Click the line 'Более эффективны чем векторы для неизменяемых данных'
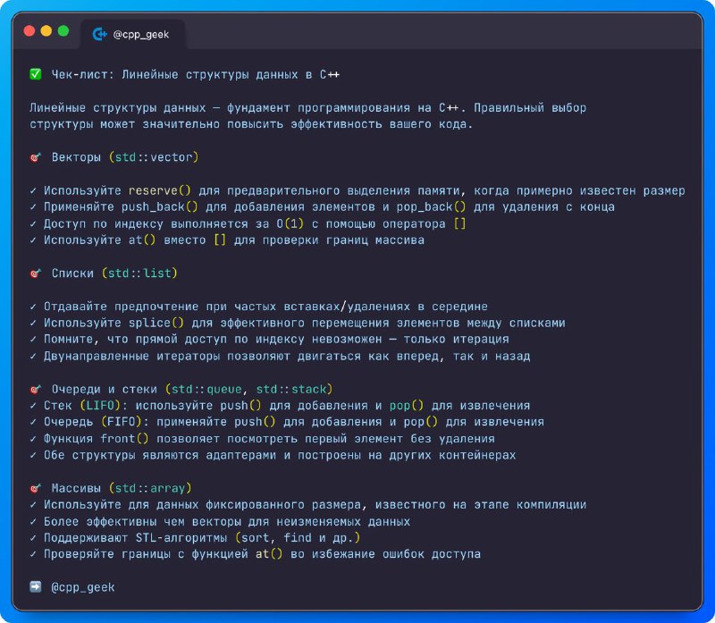 tap(227, 521)
